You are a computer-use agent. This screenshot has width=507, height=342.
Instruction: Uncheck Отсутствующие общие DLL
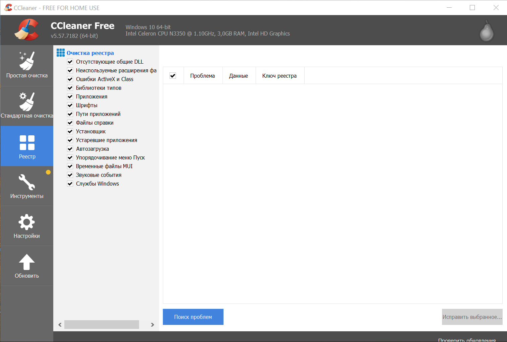coord(70,62)
